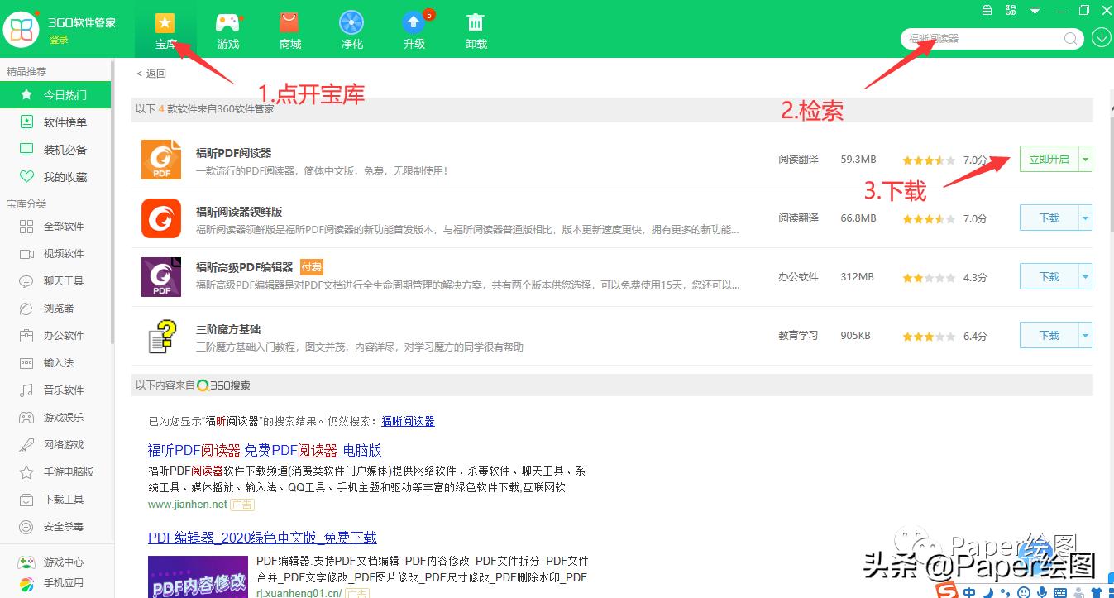
Task: Expand download options for 三阶魔方基础
Action: (1084, 335)
